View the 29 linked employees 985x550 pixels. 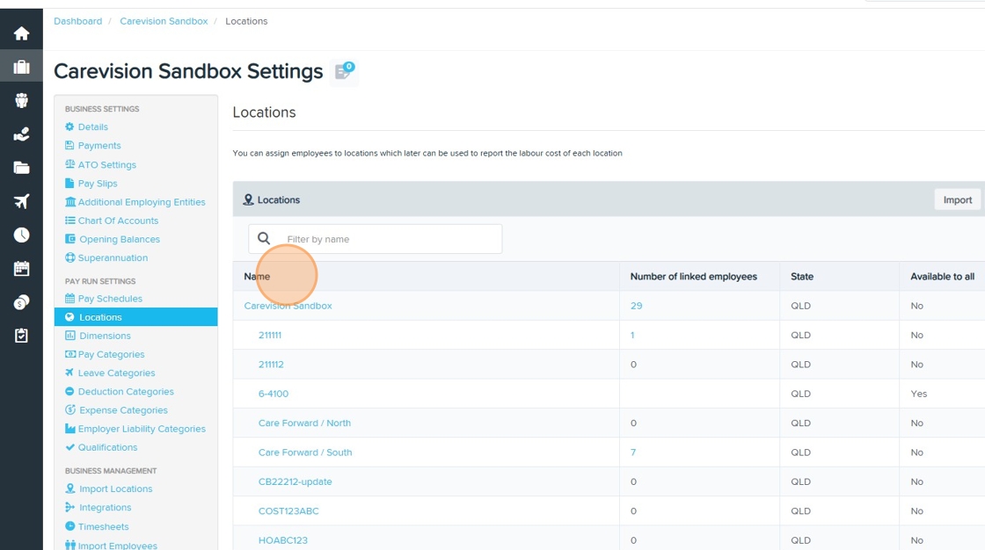(637, 306)
